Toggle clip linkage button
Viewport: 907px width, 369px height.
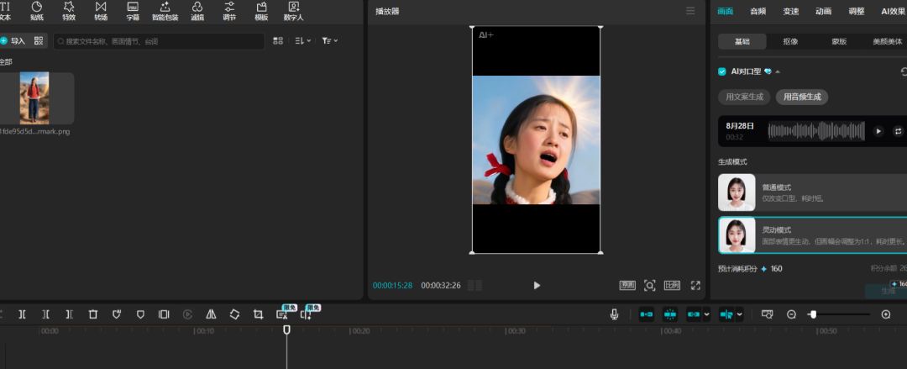click(694, 314)
